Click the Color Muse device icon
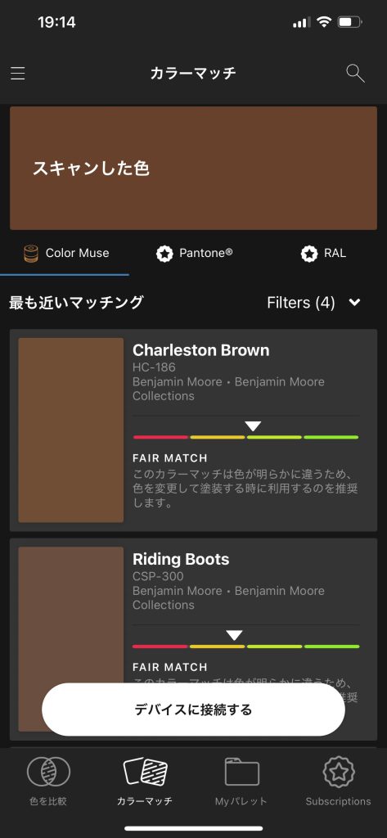387x838 pixels. point(32,254)
